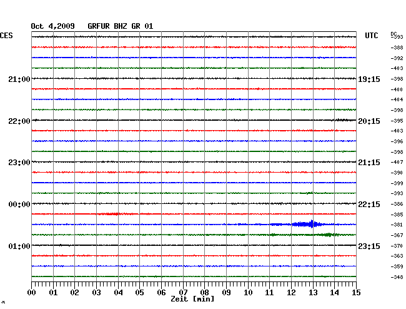
Task: Click the "19:15" UTC time label
Action: (x=369, y=79)
